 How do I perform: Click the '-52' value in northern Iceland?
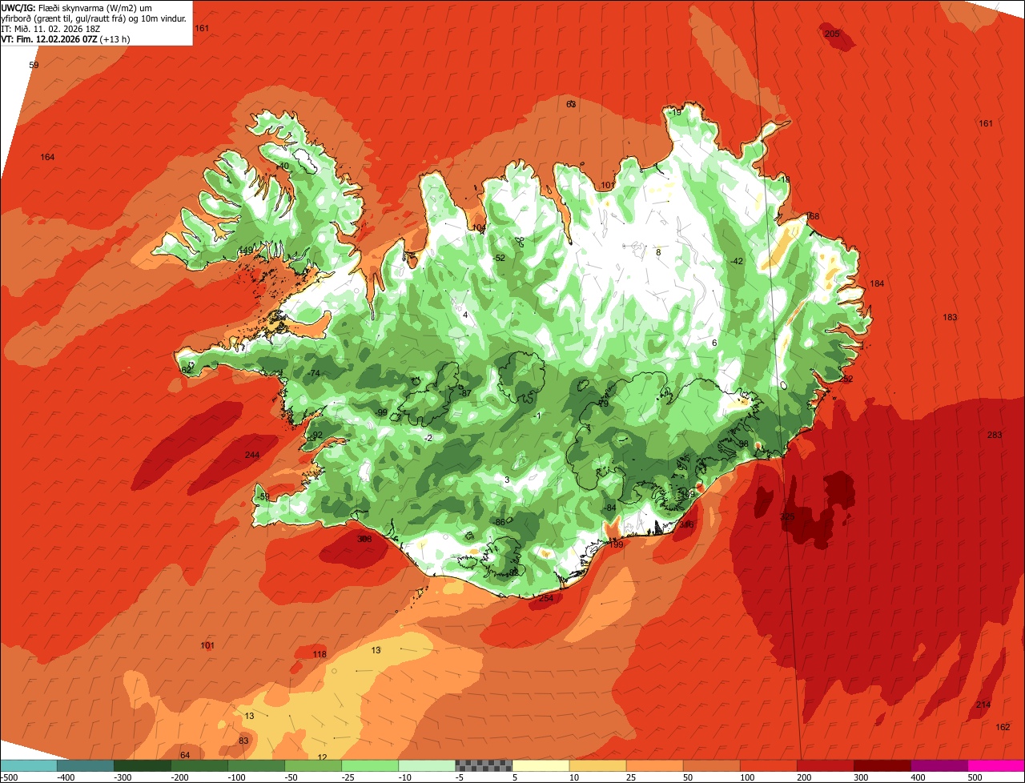coord(499,258)
